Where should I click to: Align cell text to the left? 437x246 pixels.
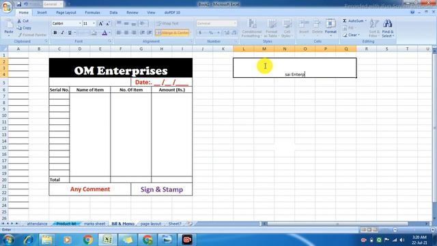point(119,33)
